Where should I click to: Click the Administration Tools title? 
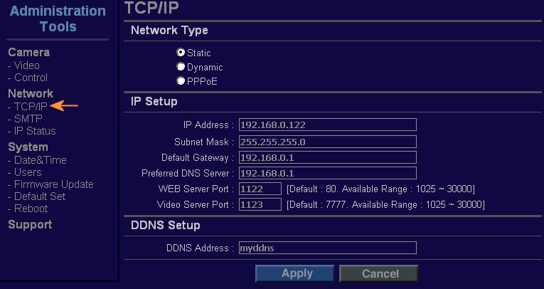tap(58, 19)
